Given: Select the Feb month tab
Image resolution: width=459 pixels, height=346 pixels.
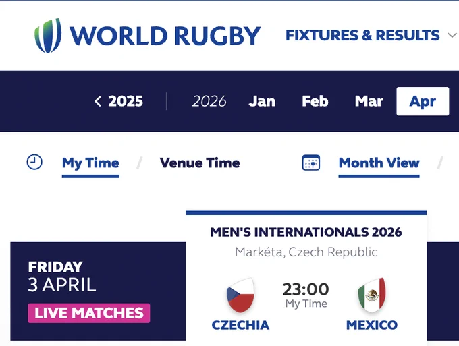Looking at the screenshot, I should [315, 101].
